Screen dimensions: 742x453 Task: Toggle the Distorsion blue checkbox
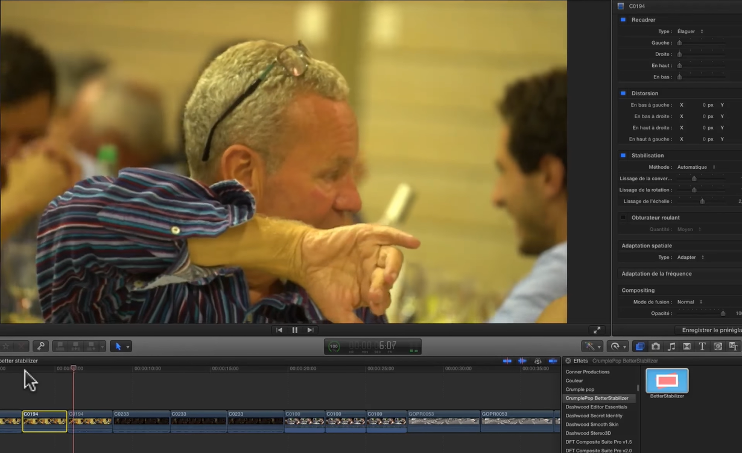click(x=623, y=93)
